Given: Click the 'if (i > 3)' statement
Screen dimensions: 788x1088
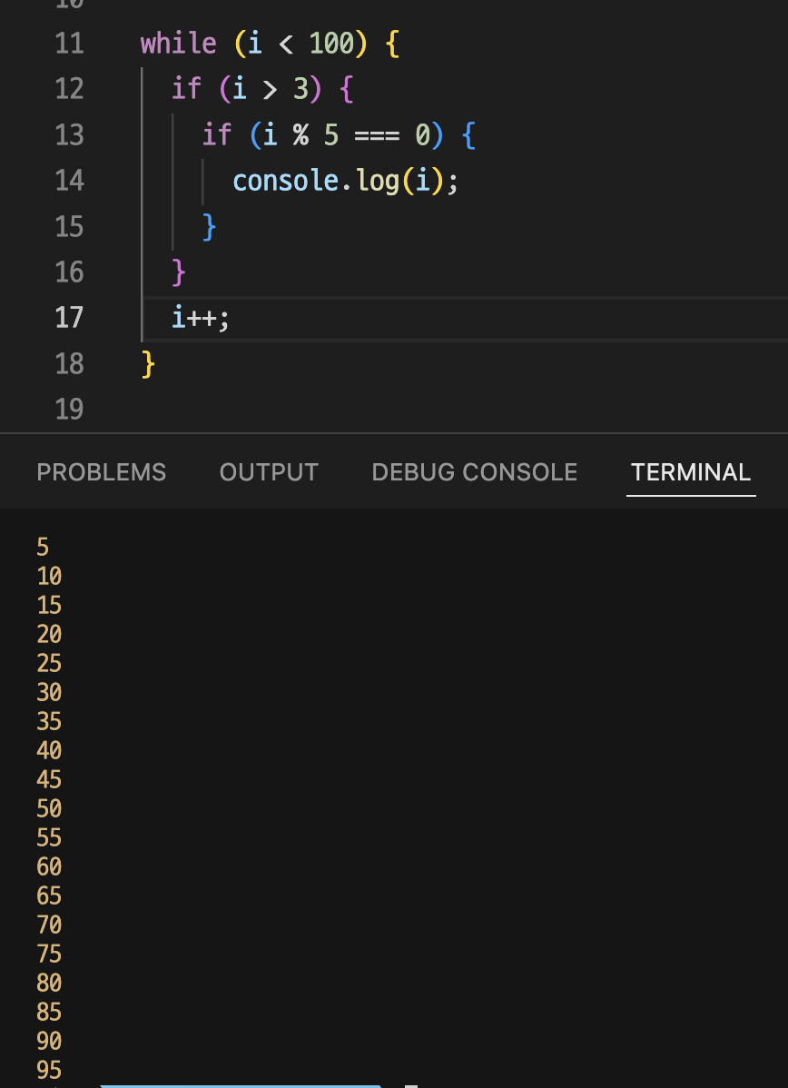Looking at the screenshot, I should click(x=247, y=90).
